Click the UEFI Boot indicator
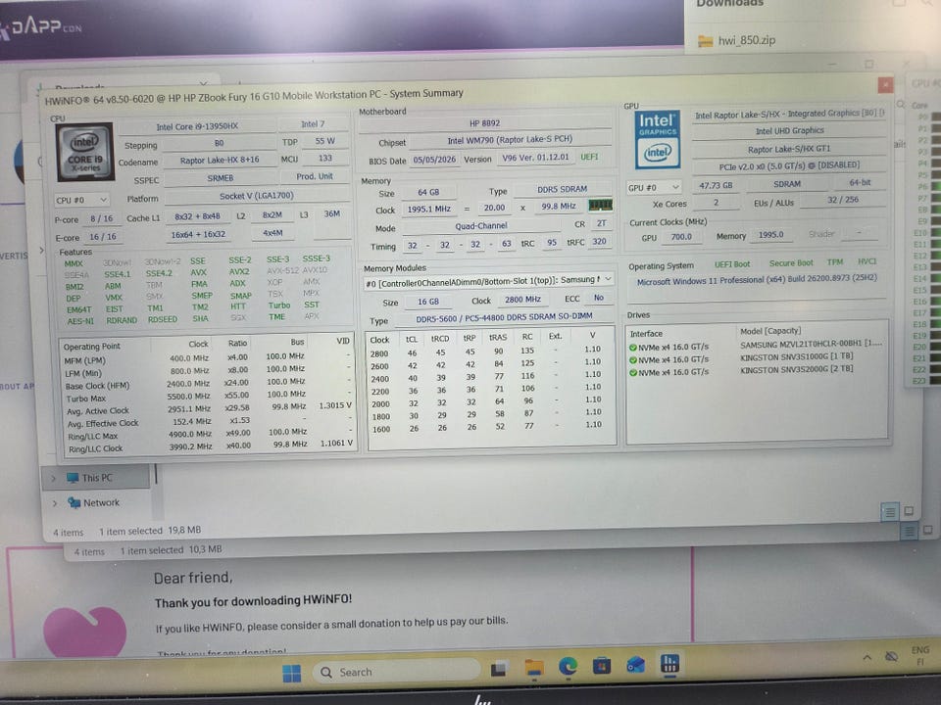Image resolution: width=941 pixels, height=705 pixels. [732, 263]
